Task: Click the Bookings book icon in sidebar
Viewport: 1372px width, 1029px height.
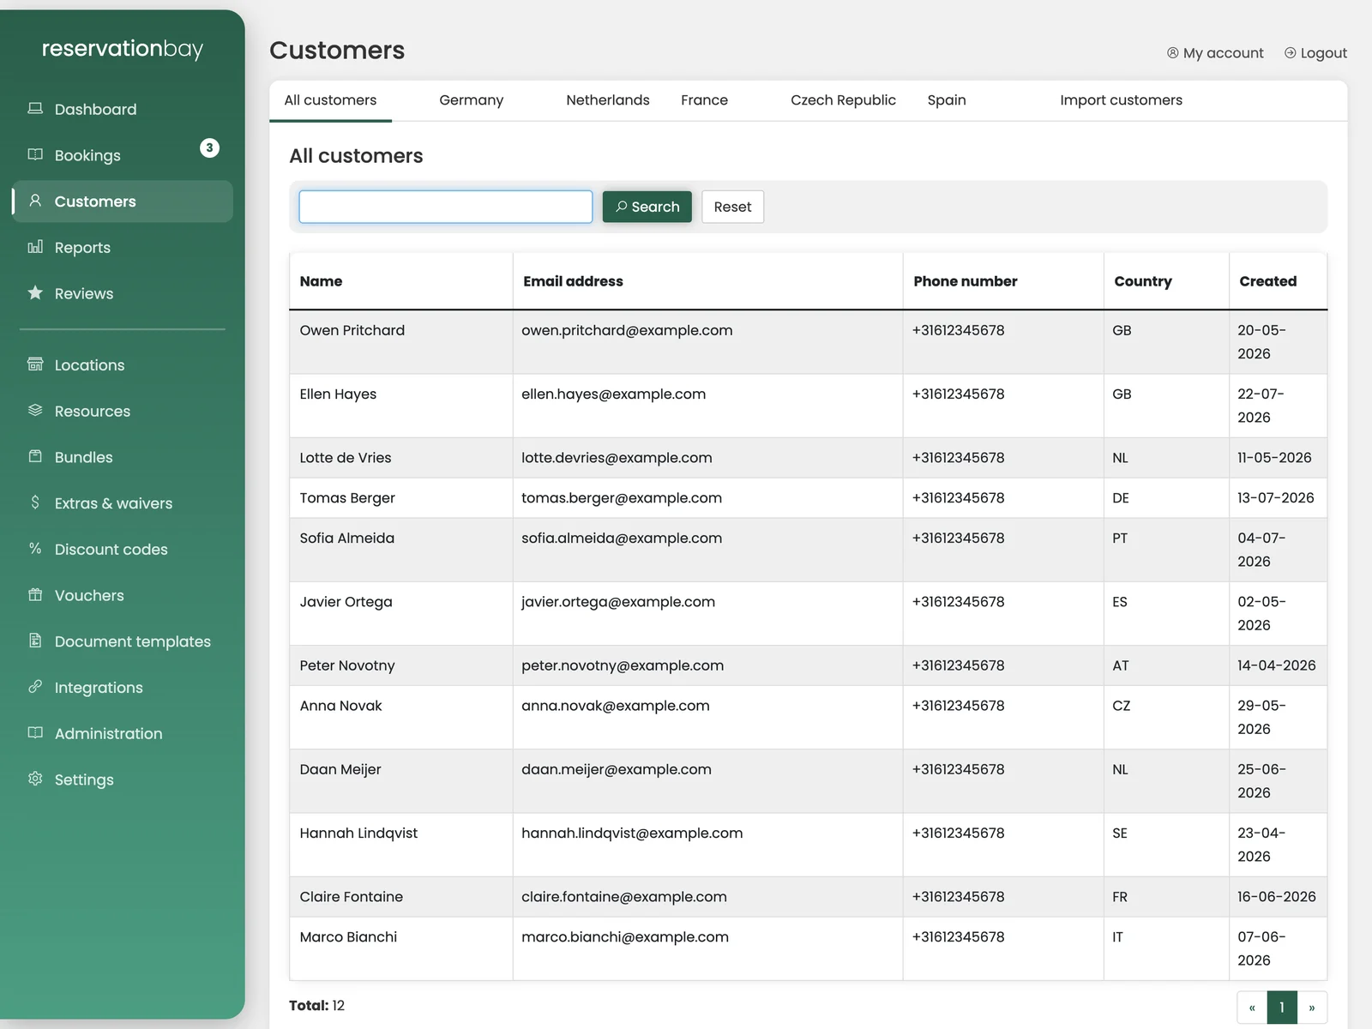Action: 35,154
